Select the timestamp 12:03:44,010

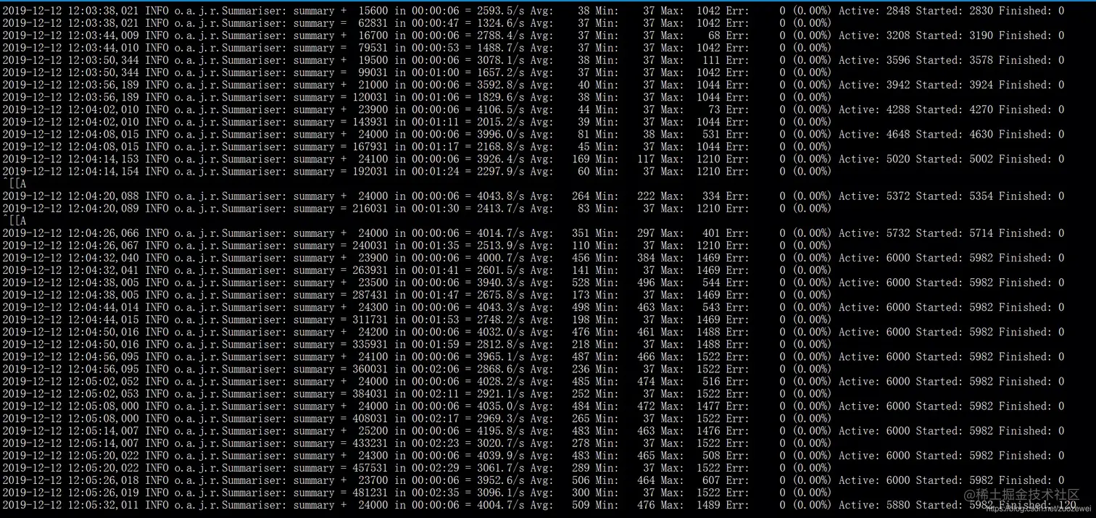click(104, 48)
